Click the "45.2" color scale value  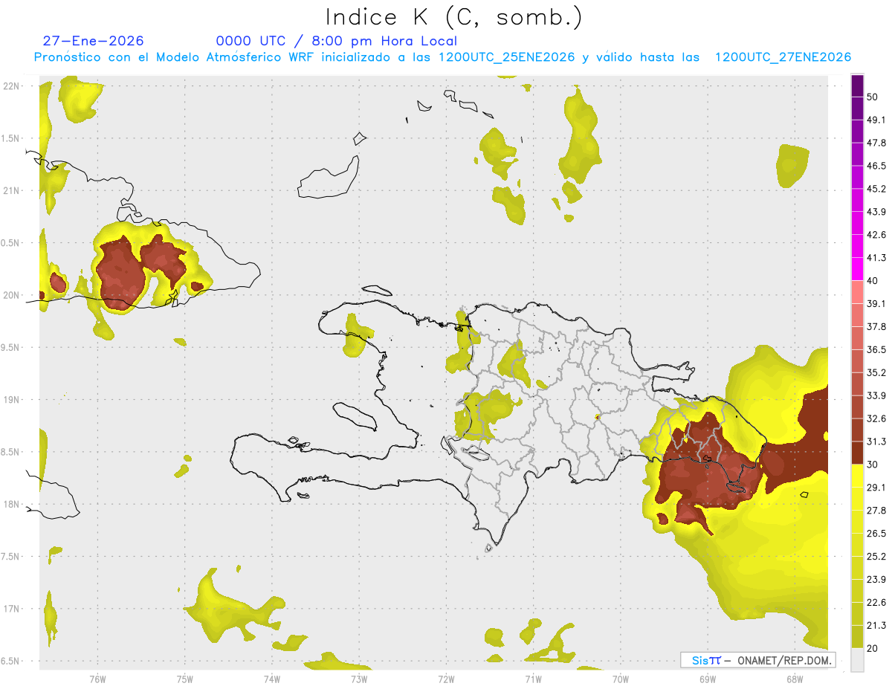[876, 189]
